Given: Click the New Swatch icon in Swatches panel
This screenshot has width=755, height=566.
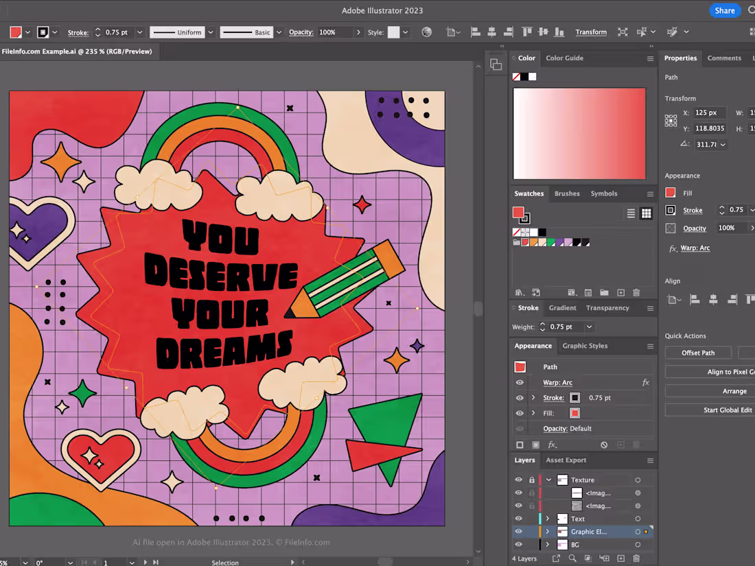Looking at the screenshot, I should coord(620,293).
